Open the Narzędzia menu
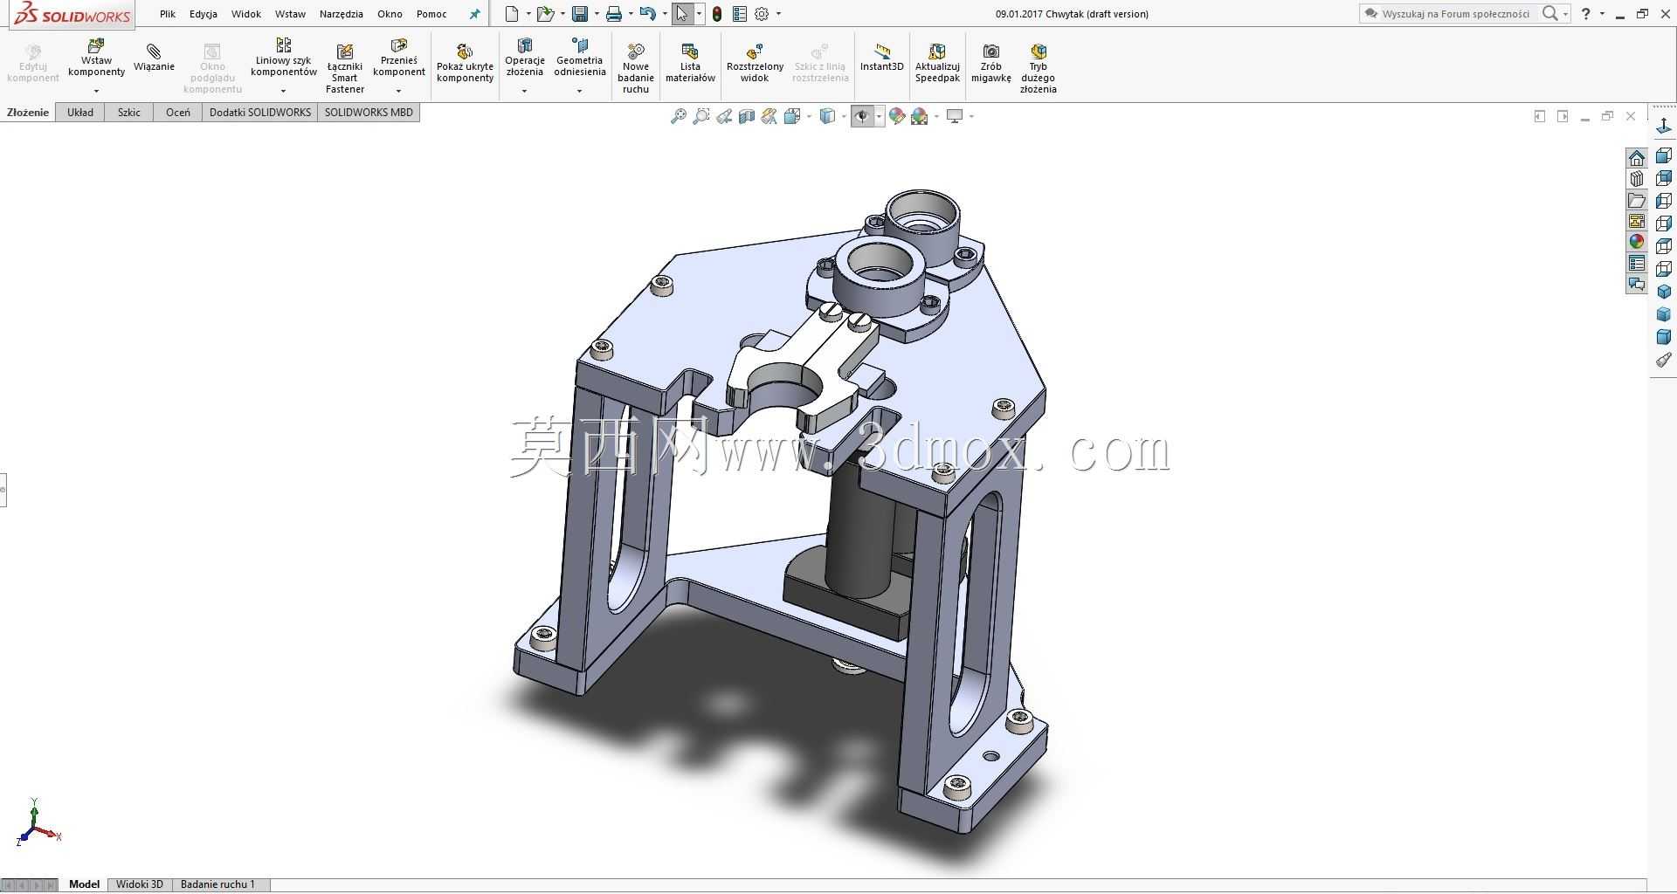Screen dimensions: 1677x894 point(342,14)
